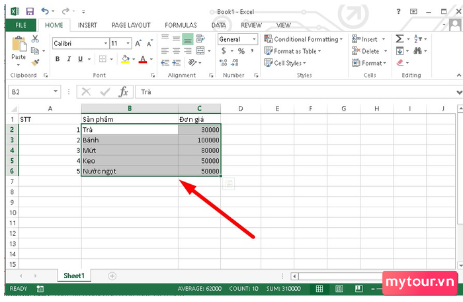Click the Comma Style icon
Image resolution: width=463 pixels, height=302 pixels.
click(252, 51)
